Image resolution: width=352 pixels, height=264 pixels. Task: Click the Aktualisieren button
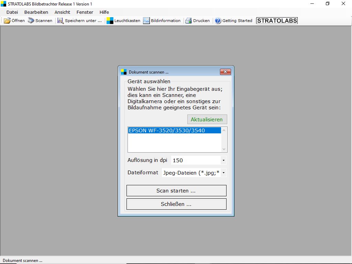[x=207, y=119]
